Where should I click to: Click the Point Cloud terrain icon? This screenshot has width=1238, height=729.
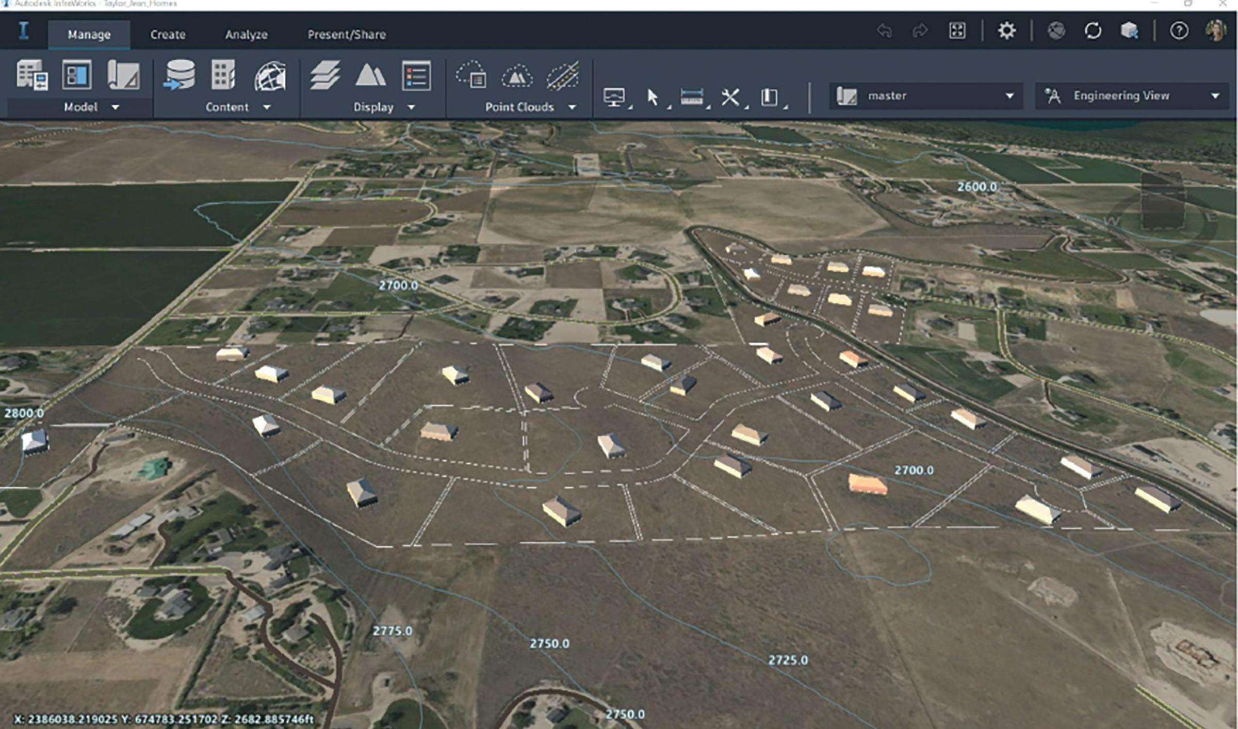517,77
